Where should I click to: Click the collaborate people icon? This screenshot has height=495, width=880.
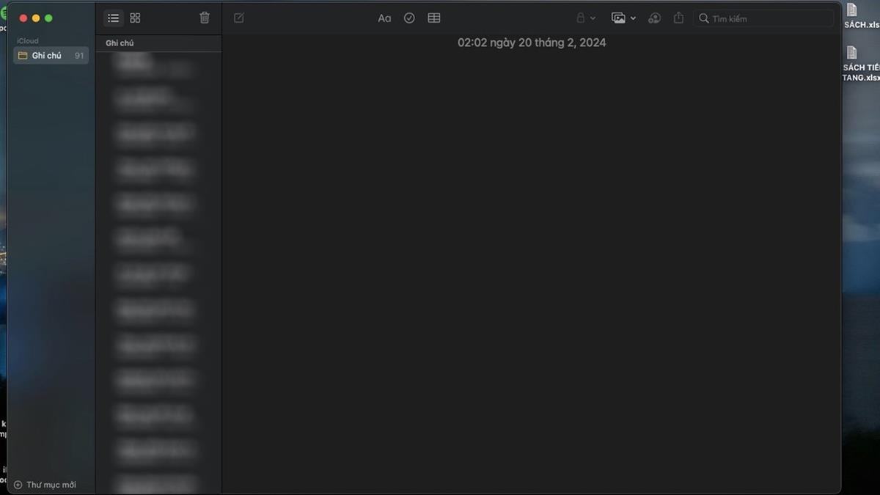tap(654, 18)
